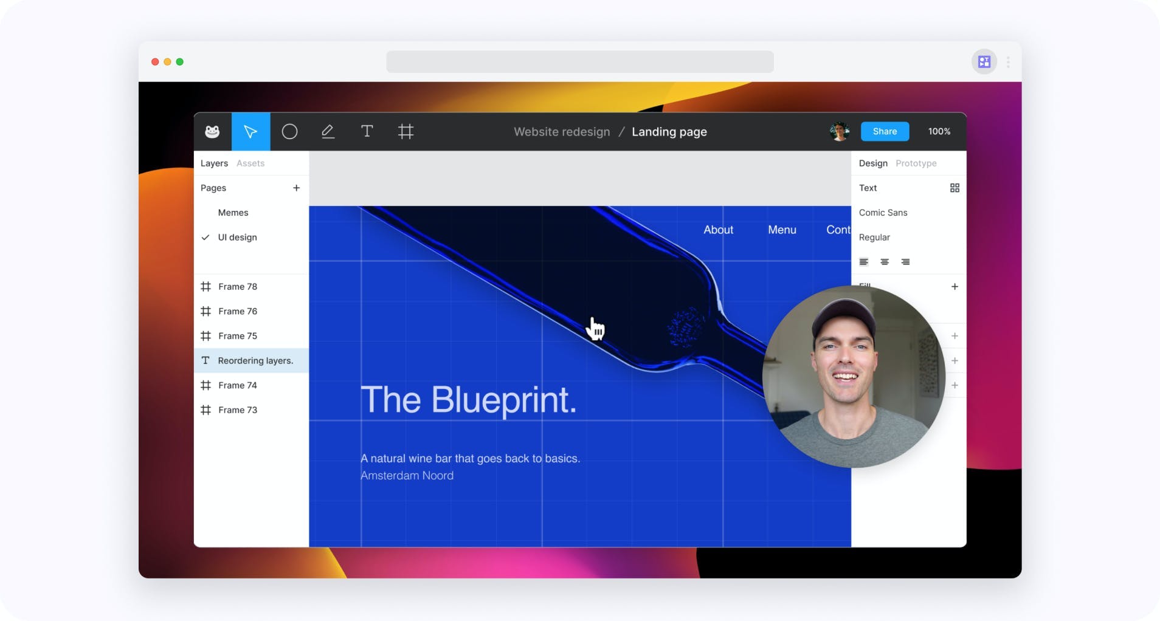
Task: Select the wine bar tagline text
Action: (x=470, y=459)
